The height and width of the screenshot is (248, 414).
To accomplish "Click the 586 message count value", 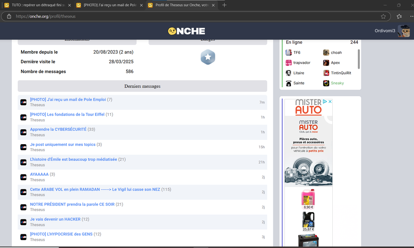I will click(129, 71).
